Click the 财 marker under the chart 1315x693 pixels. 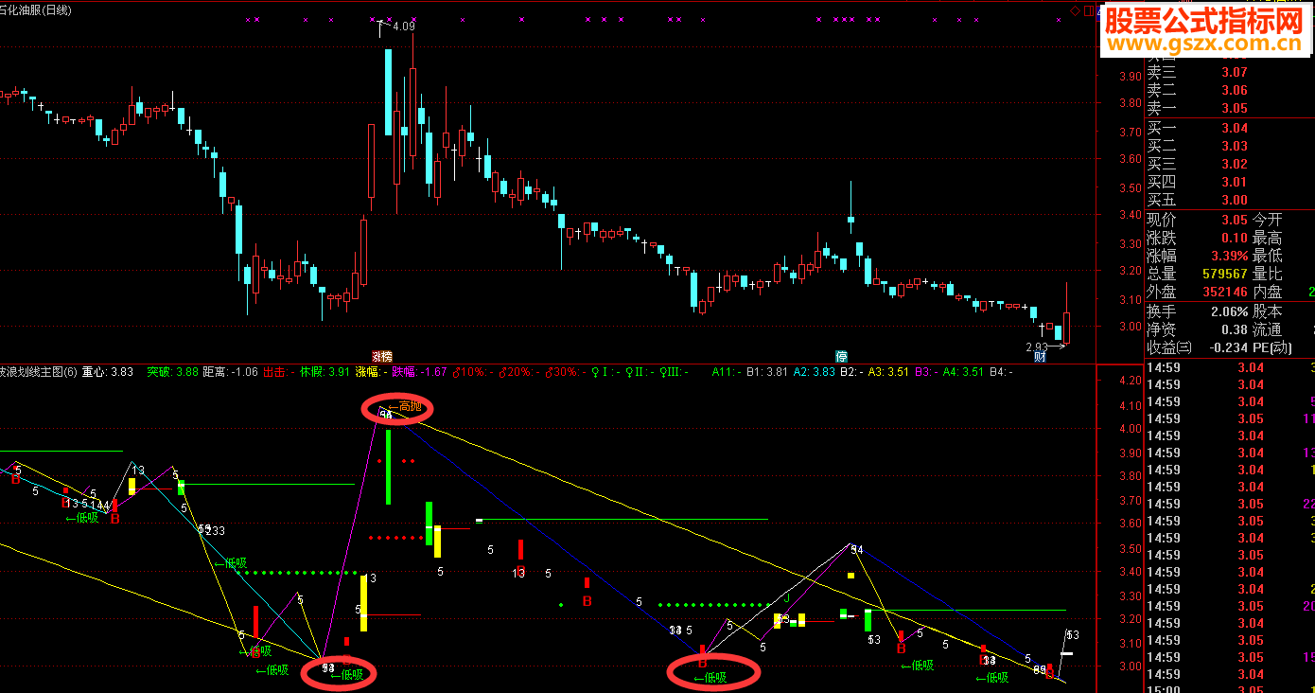(x=1040, y=357)
